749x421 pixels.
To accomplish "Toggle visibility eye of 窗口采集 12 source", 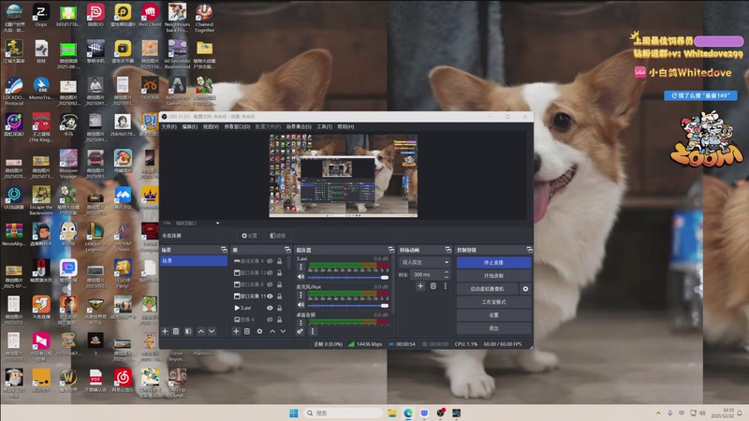I will coord(270,272).
